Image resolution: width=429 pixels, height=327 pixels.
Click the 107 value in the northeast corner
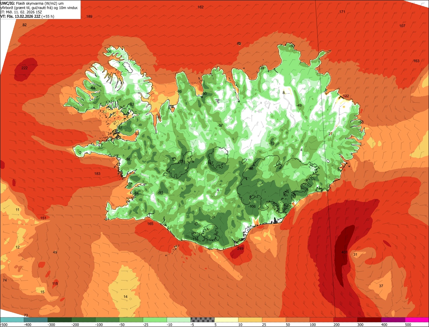coord(402,26)
